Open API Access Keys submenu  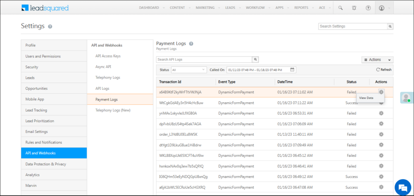coord(108,56)
